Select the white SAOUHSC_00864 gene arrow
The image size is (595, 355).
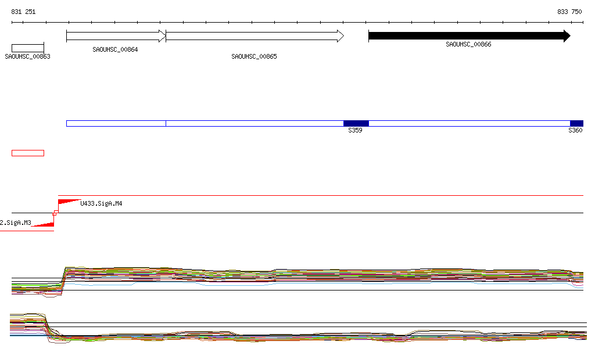tap(116, 36)
